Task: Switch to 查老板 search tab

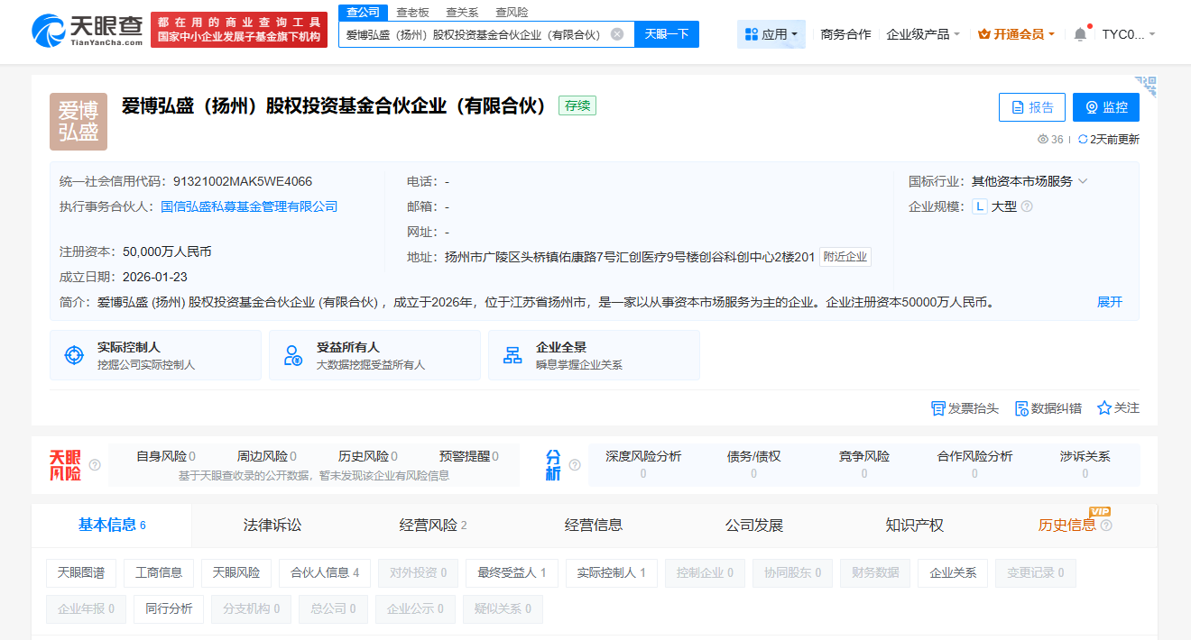Action: pos(412,12)
